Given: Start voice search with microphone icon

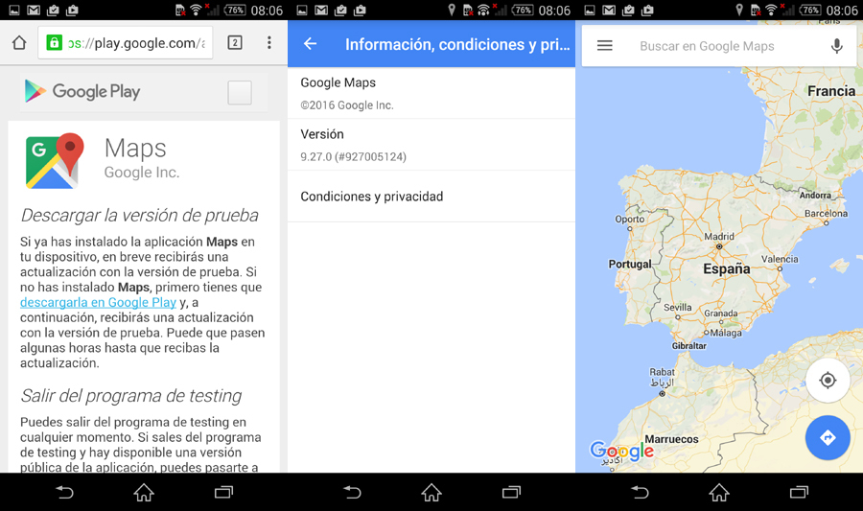Looking at the screenshot, I should click(836, 46).
